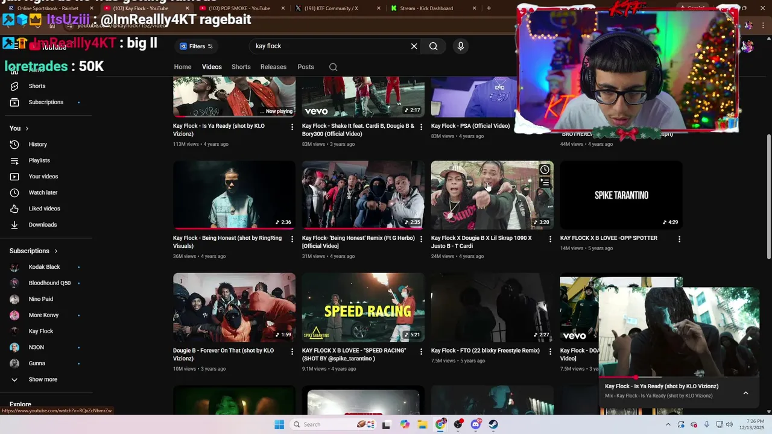772x434 pixels.
Task: Add T Cardi video to Watch later
Action: click(545, 169)
